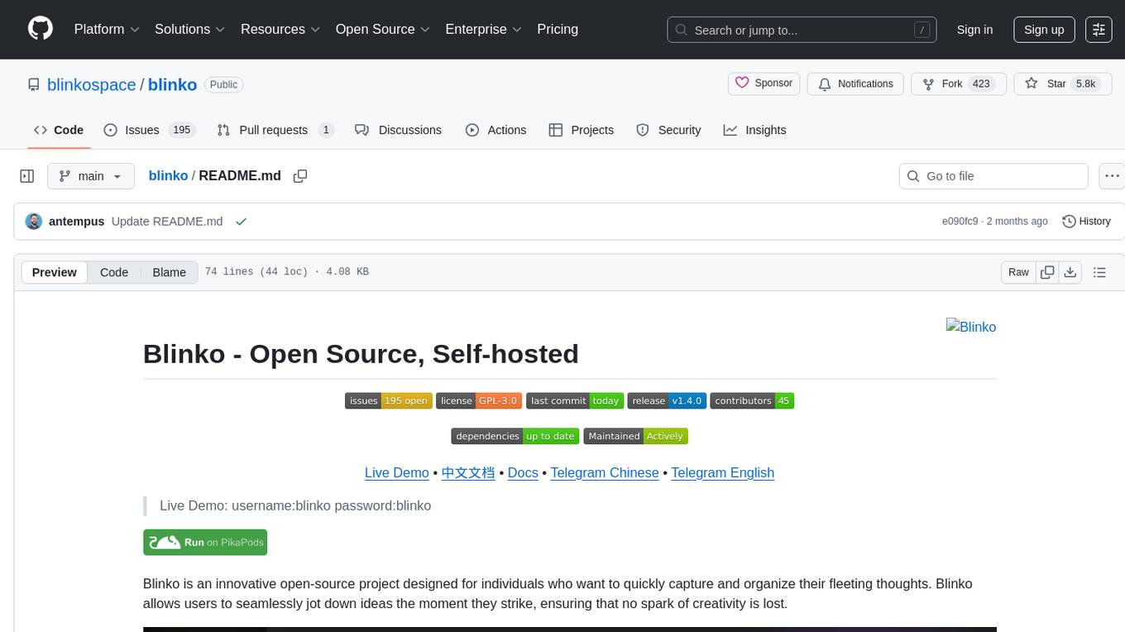The image size is (1125, 632).
Task: Click the Blinko logo image link
Action: pyautogui.click(x=971, y=327)
